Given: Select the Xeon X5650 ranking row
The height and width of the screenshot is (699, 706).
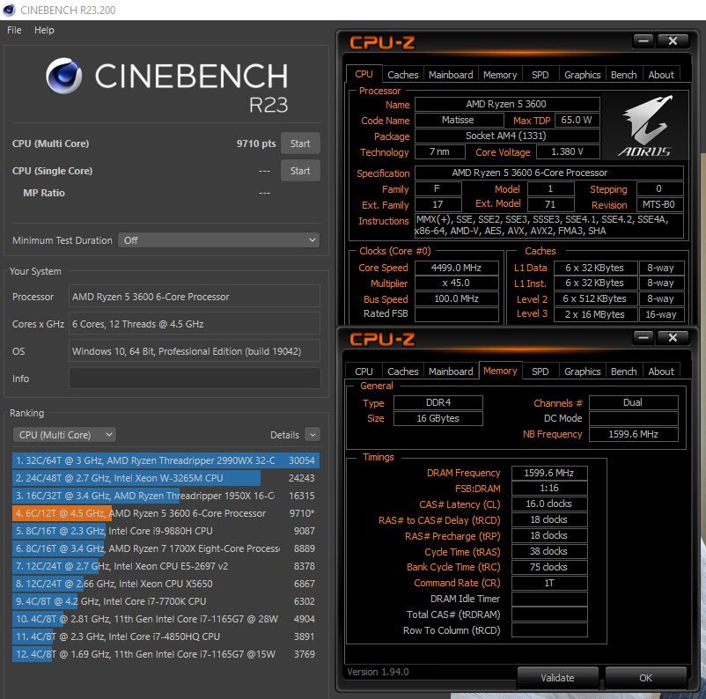Looking at the screenshot, I should 165,584.
